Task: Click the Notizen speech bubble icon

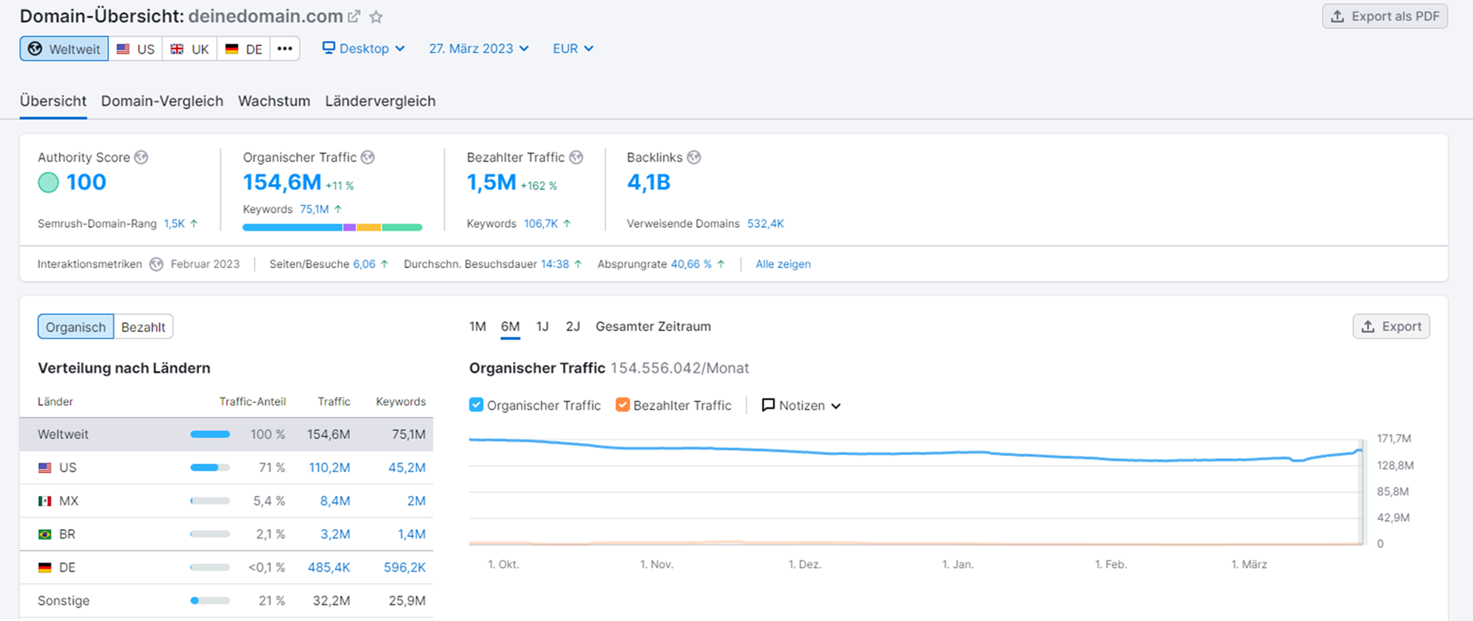Action: point(768,405)
